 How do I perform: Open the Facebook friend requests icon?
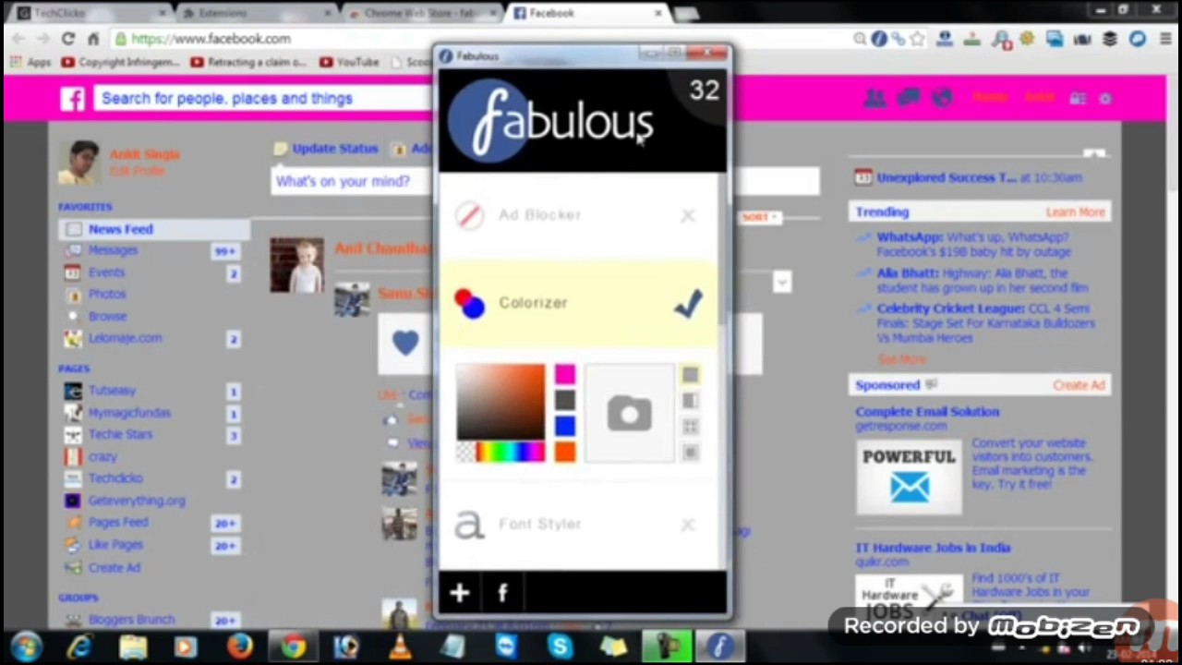[874, 98]
